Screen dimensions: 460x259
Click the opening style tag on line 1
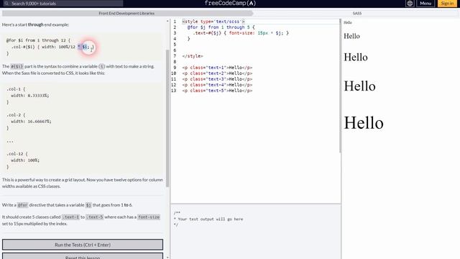click(x=213, y=22)
